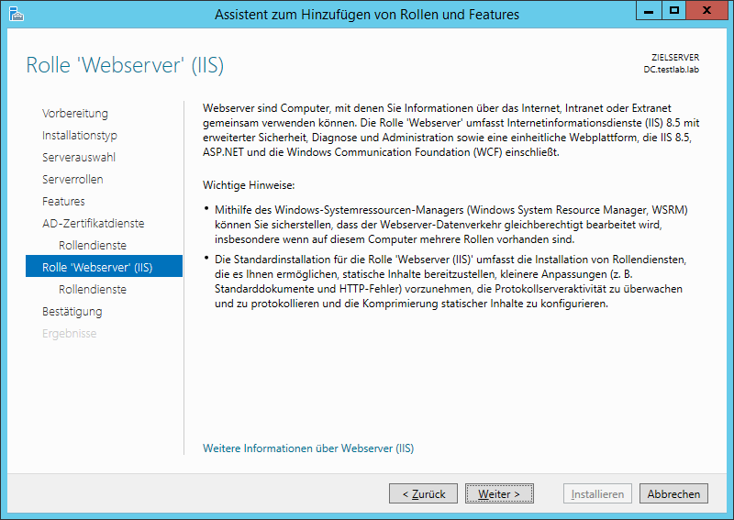Open Rollendienste under Rolle 'Webserver' (IIS)
The image size is (734, 520).
point(93,289)
